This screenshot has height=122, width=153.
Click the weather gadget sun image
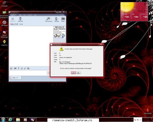pyautogui.click(x=127, y=7)
